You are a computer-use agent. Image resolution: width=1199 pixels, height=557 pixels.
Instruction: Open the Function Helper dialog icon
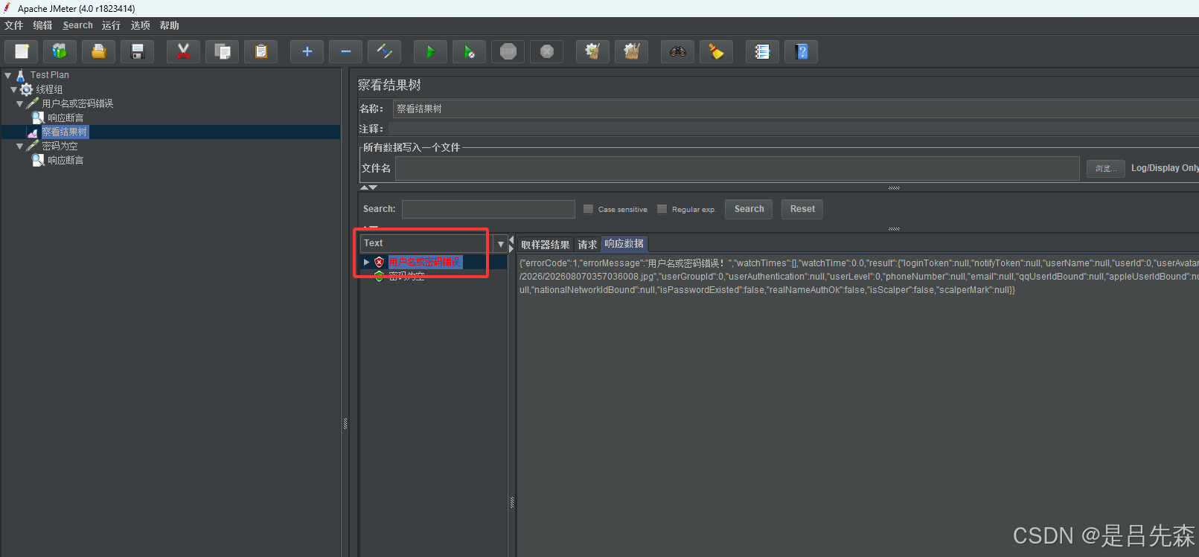click(762, 51)
